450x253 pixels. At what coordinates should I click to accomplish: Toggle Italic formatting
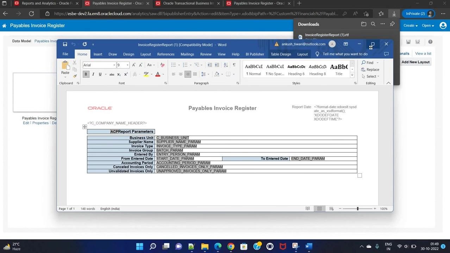(93, 74)
